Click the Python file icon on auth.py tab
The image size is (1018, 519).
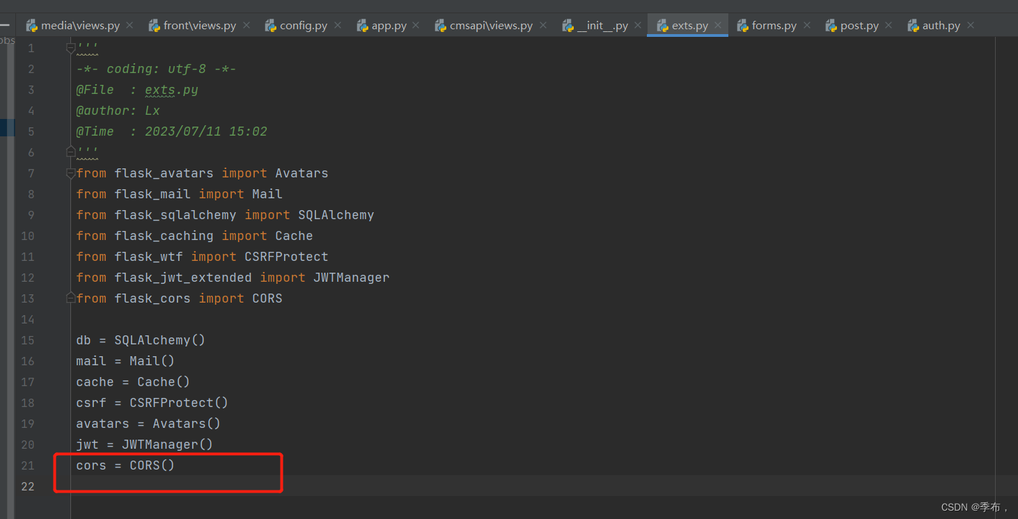[x=913, y=25]
